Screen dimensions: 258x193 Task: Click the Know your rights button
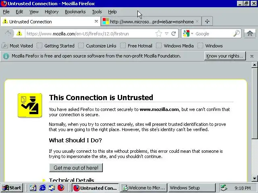tap(225, 56)
